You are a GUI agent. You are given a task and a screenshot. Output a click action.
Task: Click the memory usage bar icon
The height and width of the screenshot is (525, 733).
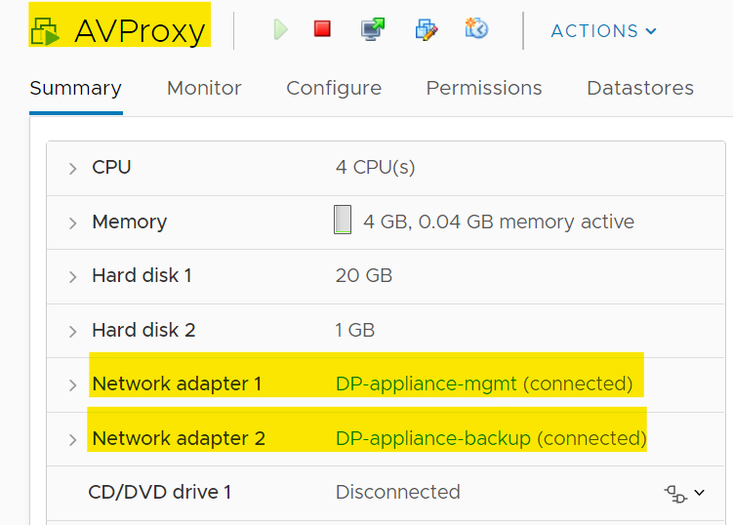pyautogui.click(x=343, y=221)
